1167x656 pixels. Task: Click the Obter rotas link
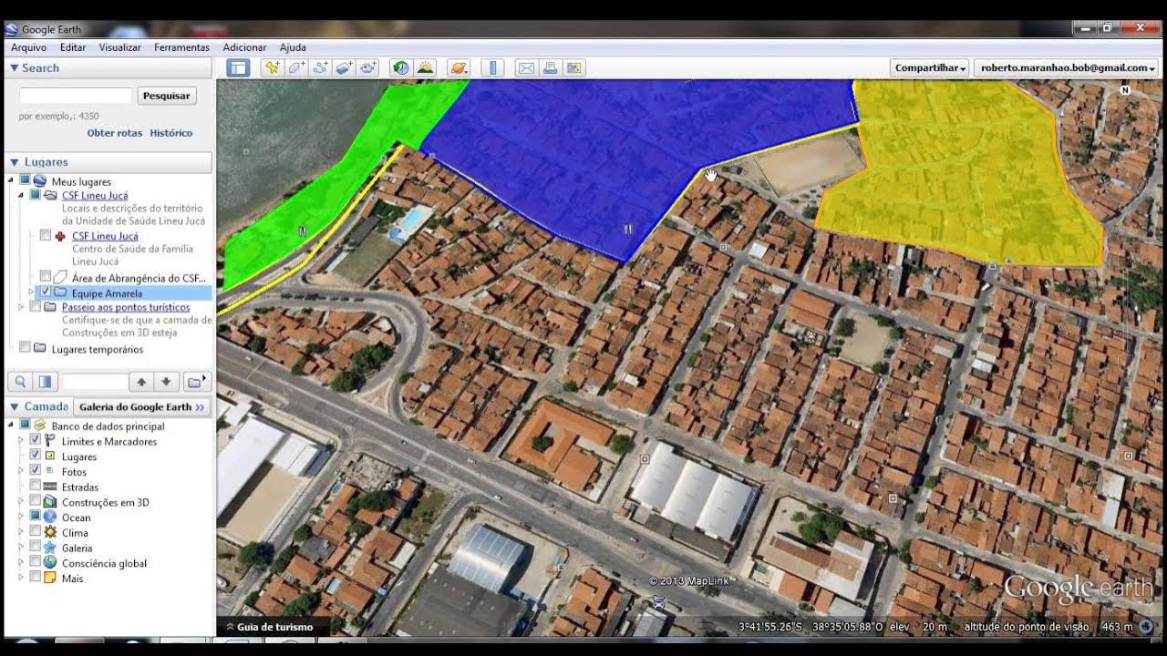115,133
